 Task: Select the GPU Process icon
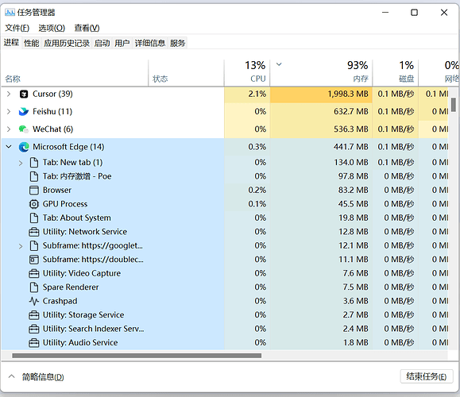pos(34,204)
